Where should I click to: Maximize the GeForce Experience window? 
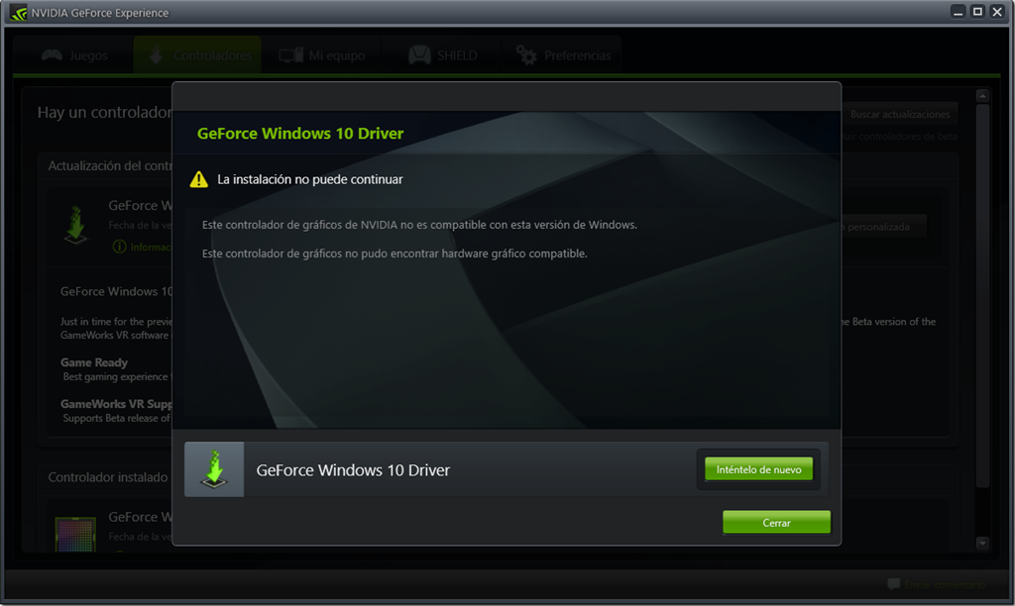coord(977,12)
